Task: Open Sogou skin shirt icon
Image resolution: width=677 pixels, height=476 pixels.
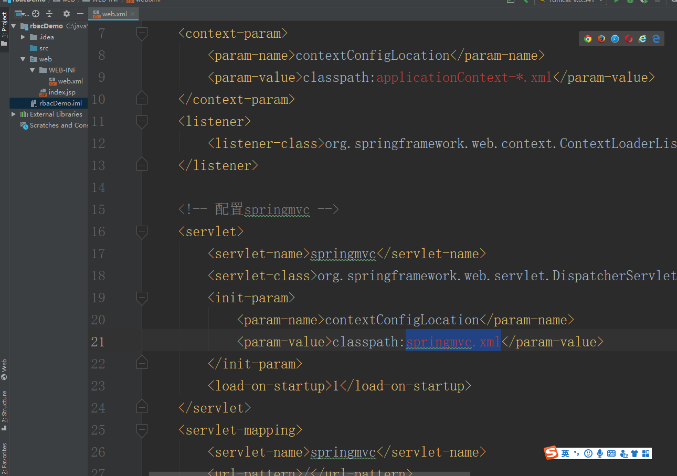Action: click(x=634, y=453)
